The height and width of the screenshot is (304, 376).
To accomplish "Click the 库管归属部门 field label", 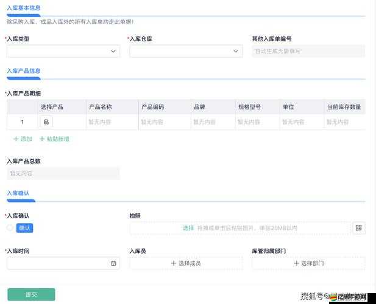I will tap(269, 251).
